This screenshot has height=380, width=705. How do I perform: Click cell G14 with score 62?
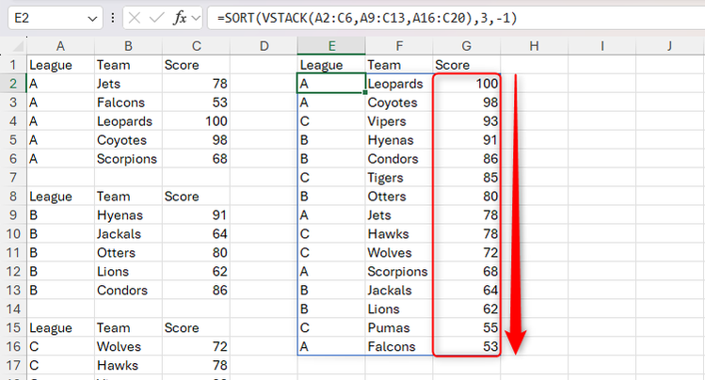467,309
